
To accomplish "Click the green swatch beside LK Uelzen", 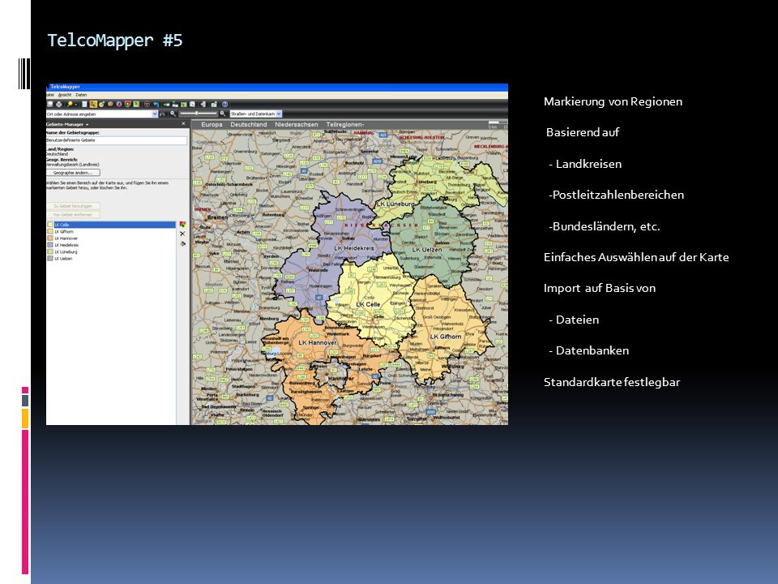I will (x=50, y=259).
